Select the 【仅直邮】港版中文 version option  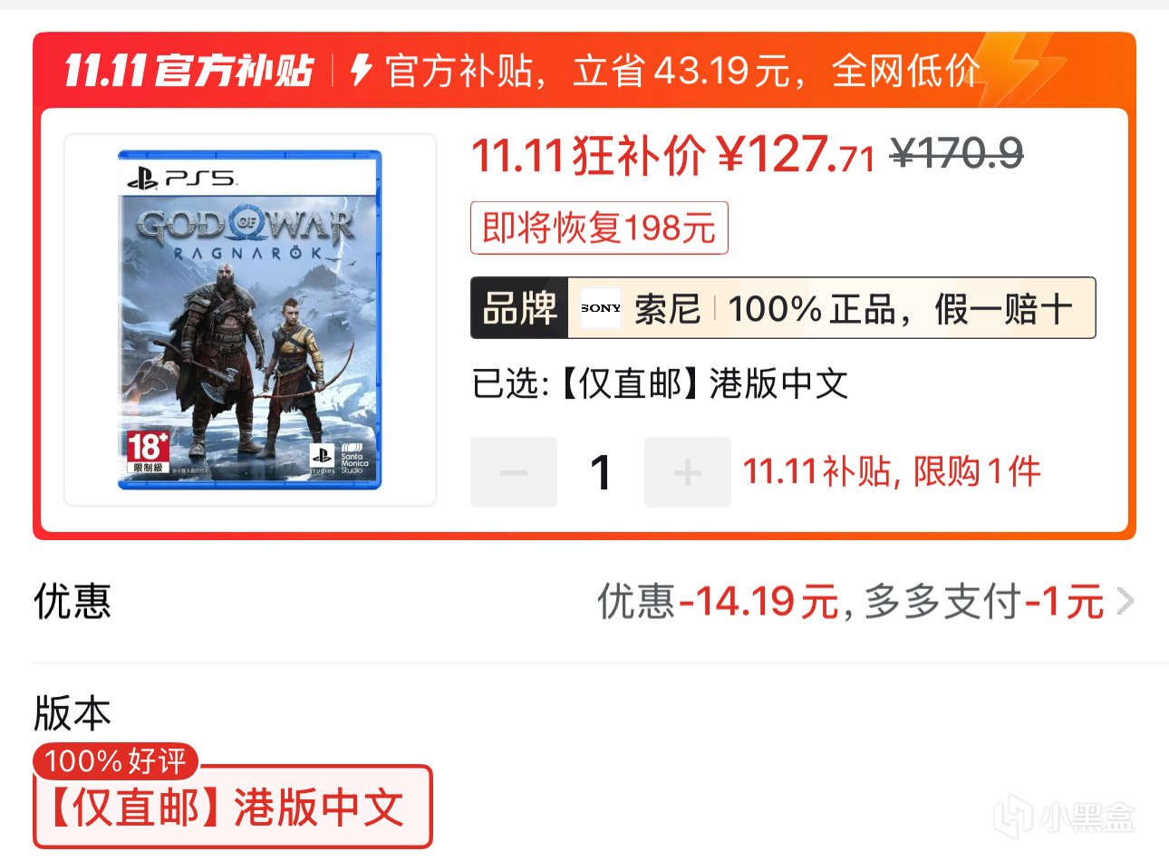(x=233, y=807)
